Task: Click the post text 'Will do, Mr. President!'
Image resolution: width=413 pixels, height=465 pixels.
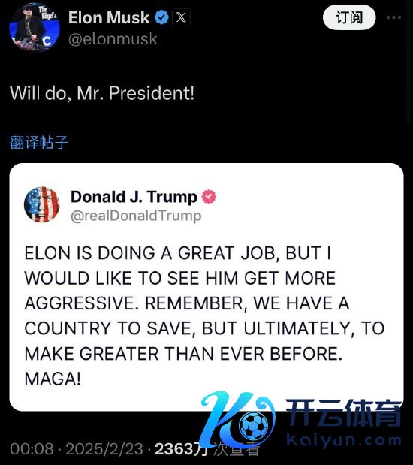Action: (102, 93)
